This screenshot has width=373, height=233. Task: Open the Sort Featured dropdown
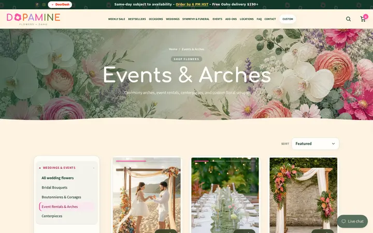(x=315, y=143)
